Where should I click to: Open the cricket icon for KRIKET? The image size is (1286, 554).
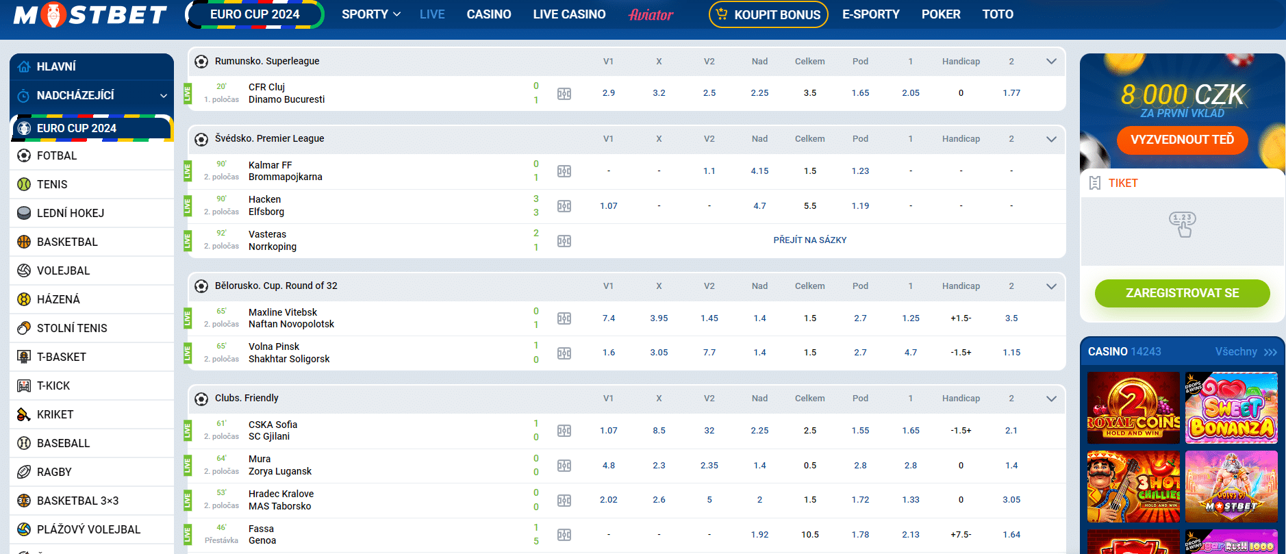(x=24, y=414)
